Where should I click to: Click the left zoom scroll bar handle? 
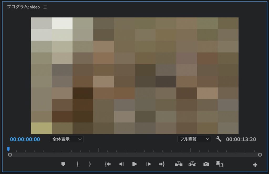10,155
